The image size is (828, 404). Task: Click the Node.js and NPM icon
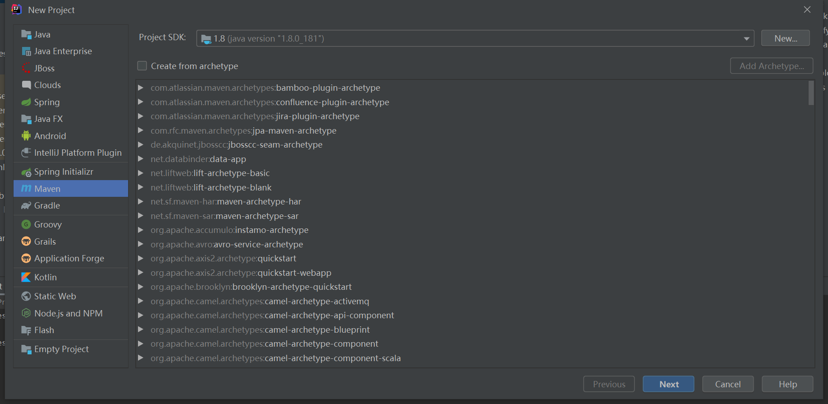(x=26, y=313)
